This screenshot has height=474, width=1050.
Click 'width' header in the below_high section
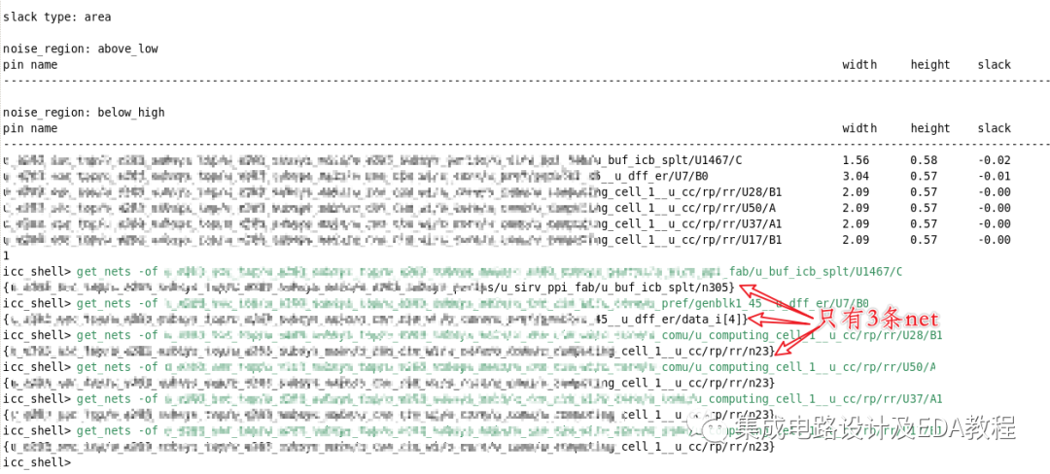(x=859, y=128)
